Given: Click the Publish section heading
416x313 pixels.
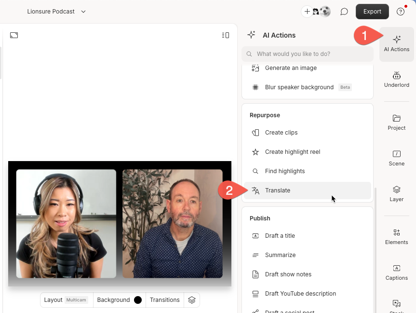Looking at the screenshot, I should tap(260, 218).
